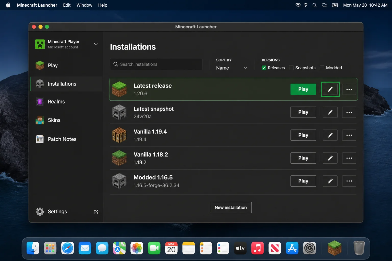
Task: Click the creeper face account avatar
Action: 40,44
